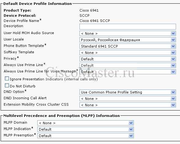Open the User Locale dropdown
This screenshot has width=180, height=144.
[x=128, y=40]
